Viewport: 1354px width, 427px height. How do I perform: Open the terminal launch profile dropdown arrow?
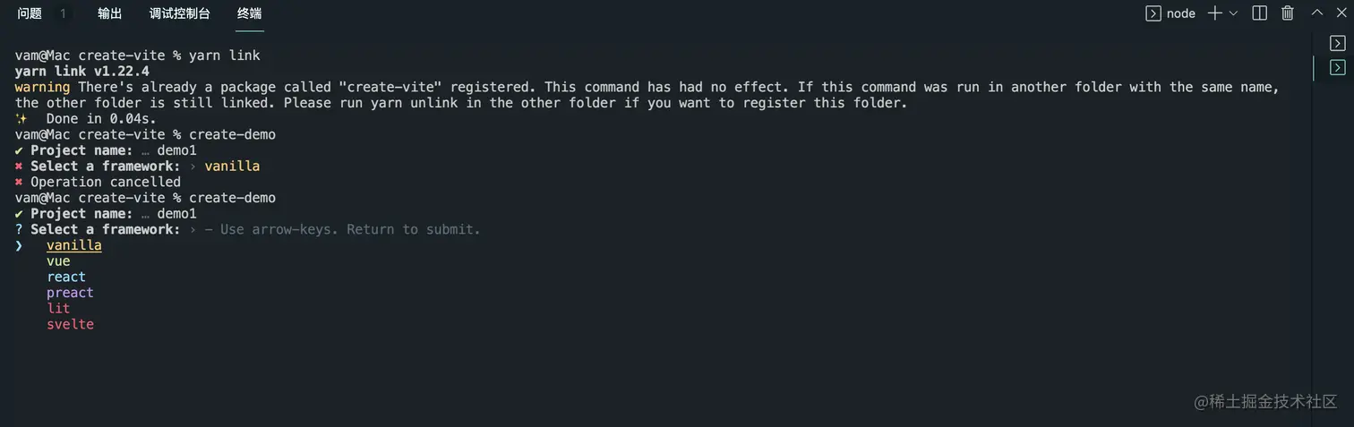tap(1233, 13)
